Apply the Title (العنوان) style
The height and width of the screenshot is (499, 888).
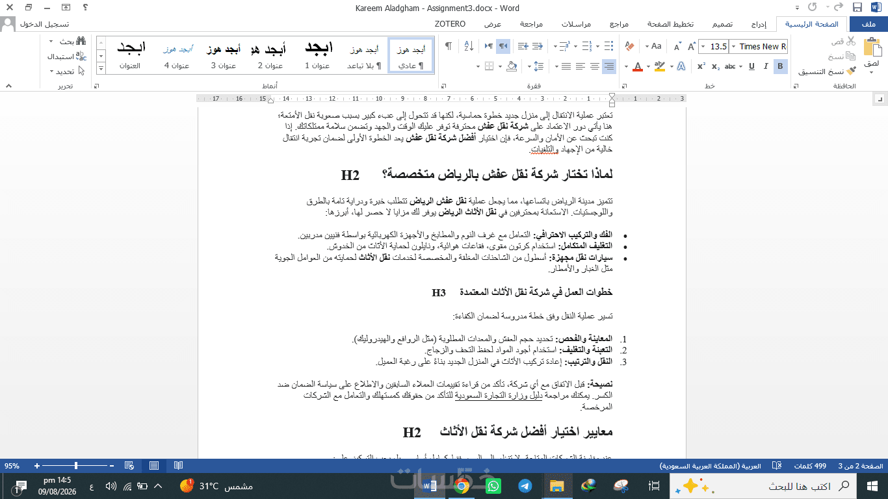coord(130,55)
